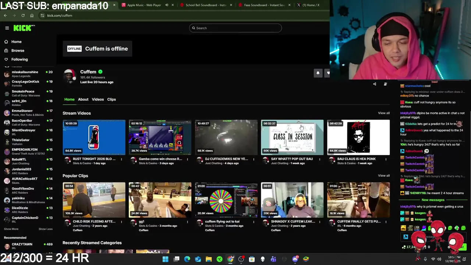Open the Videos channel tab
The width and height of the screenshot is (471, 265).
98,99
